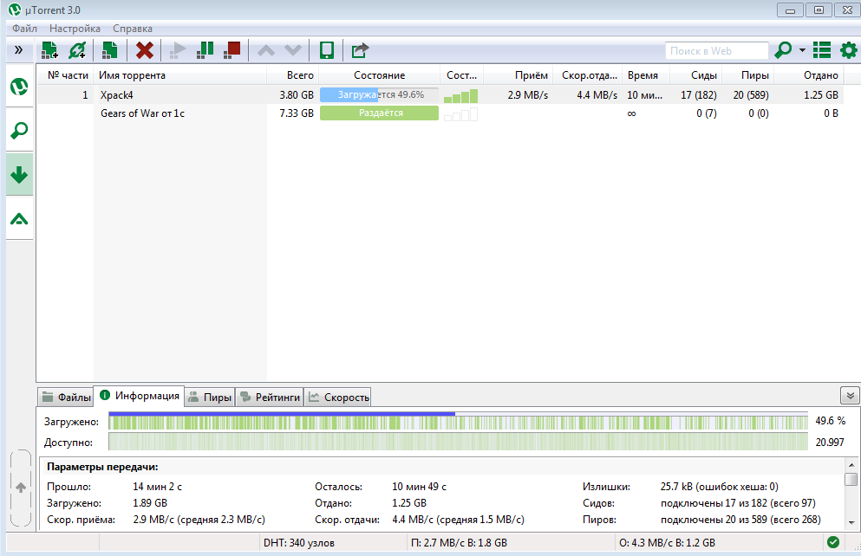Click the Share torrent icon
Image resolution: width=861 pixels, height=556 pixels.
pyautogui.click(x=360, y=50)
